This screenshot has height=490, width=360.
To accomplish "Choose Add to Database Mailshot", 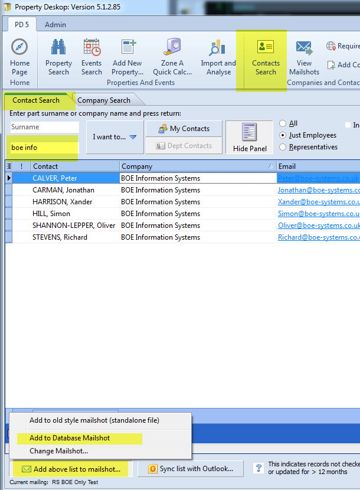I will 70,438.
